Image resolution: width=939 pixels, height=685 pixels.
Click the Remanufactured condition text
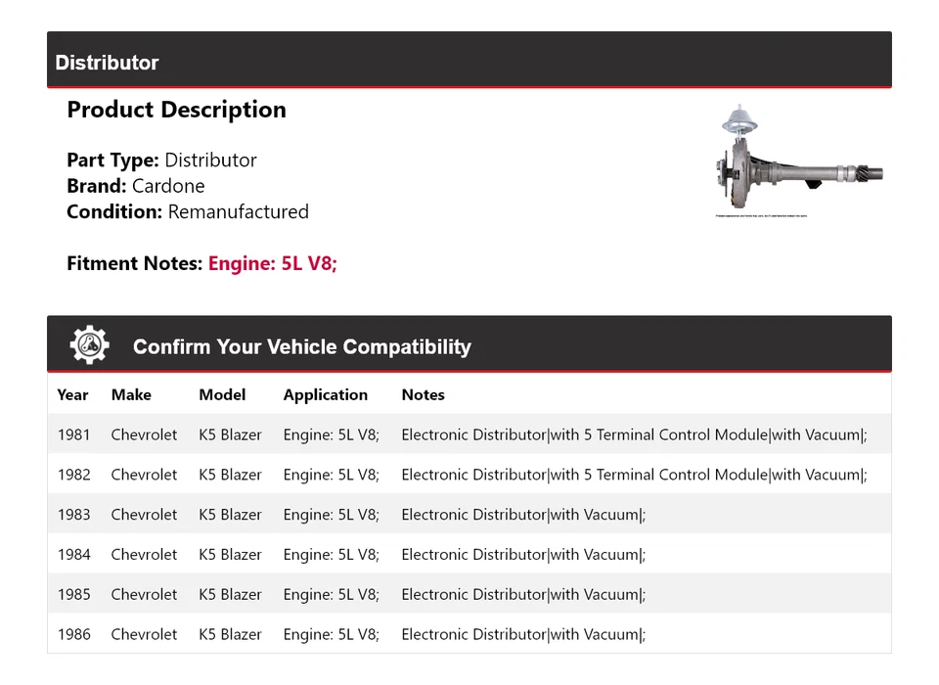(239, 211)
